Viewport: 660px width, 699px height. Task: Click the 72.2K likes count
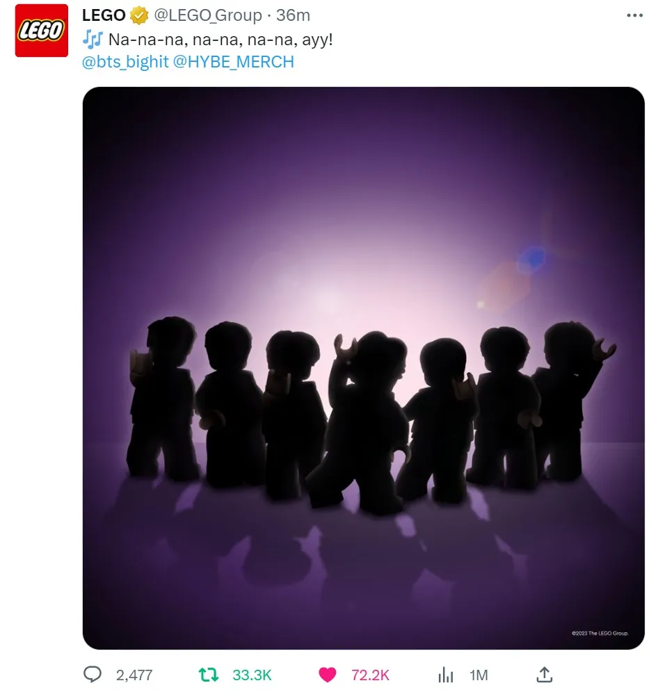pos(370,675)
